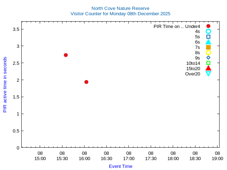Click the 'PIR Time on .. Under4' legend text
Viewport: 227px width, 170px height.
click(x=177, y=26)
